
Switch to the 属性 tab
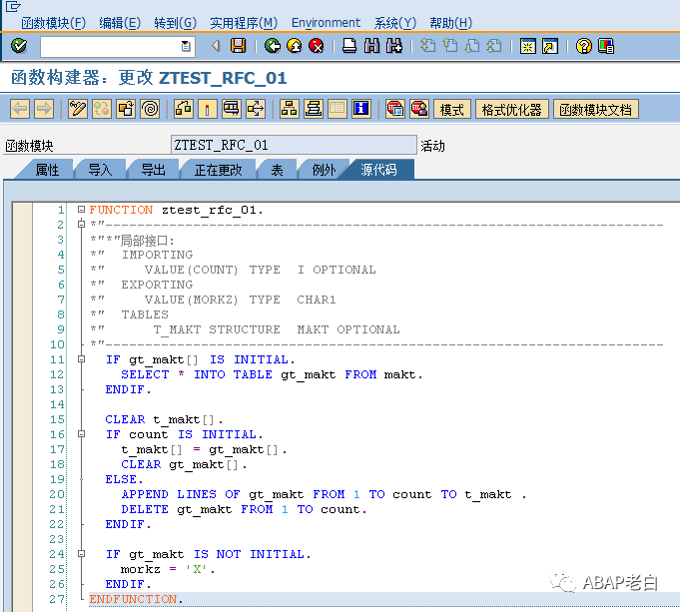tap(47, 170)
